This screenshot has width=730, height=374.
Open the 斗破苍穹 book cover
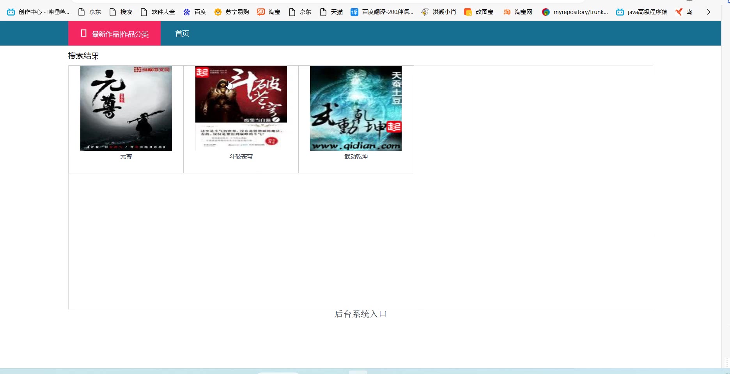(x=241, y=108)
